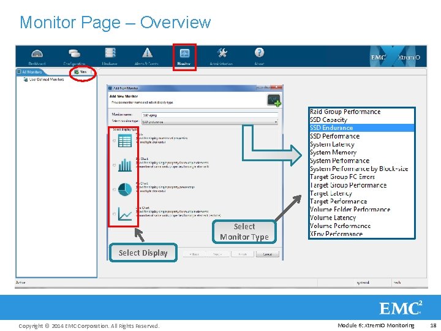Click the New monitor button
Viewport: 441px width, 331px height.
pos(81,72)
